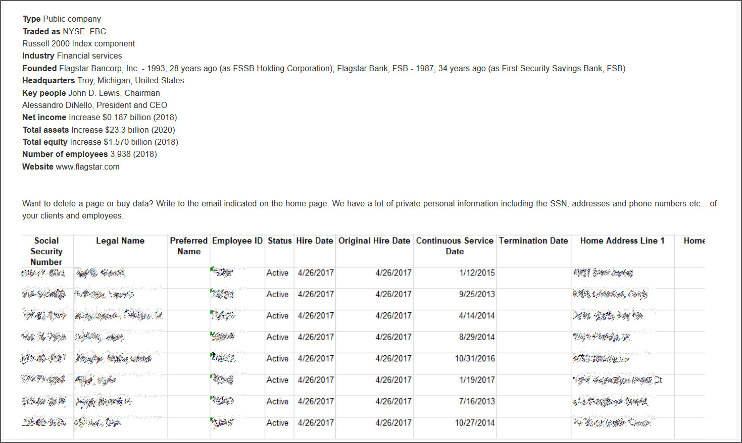Viewport: 742px width, 443px height.
Task: Select 'Active' in the 1/19/2017 row
Action: point(277,380)
